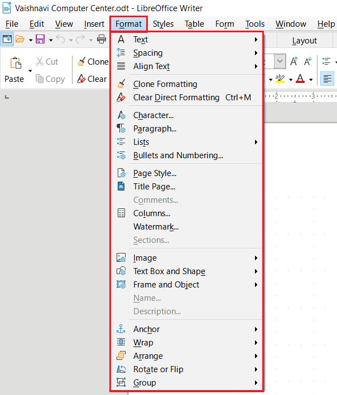
Task: Open Bullets and Numbering dialog
Action: pos(187,155)
